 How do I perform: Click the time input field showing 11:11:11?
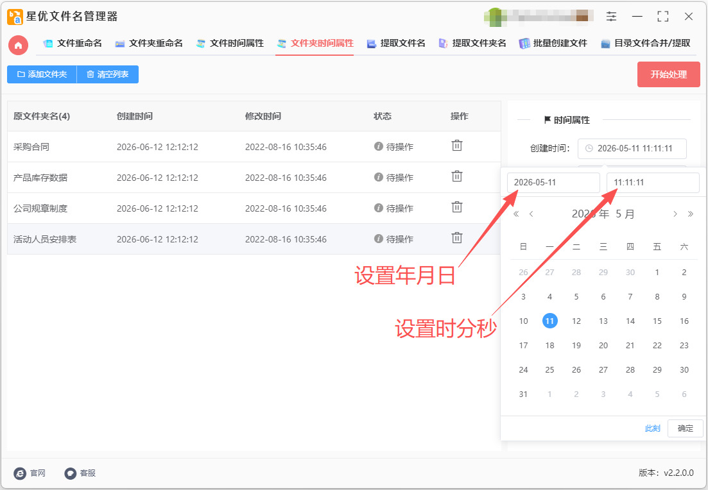click(x=653, y=183)
